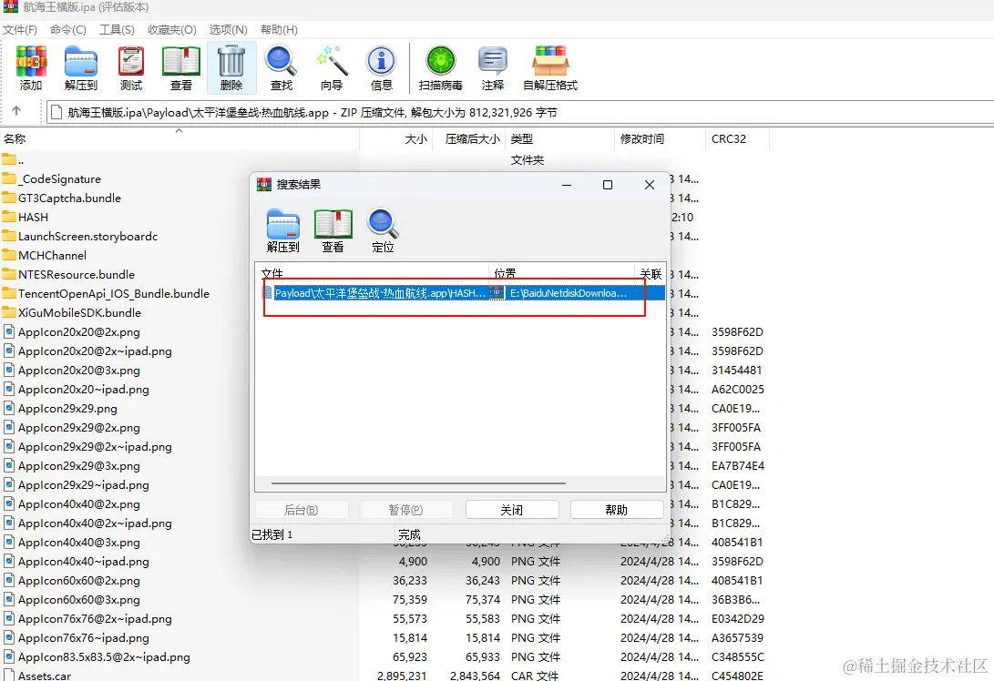
Task: Sort by CRC32 column header
Action: pyautogui.click(x=737, y=138)
